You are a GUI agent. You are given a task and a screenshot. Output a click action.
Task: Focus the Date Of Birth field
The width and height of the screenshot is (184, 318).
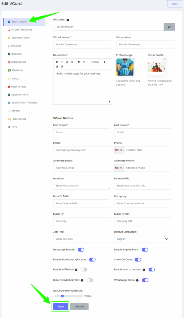point(81,203)
